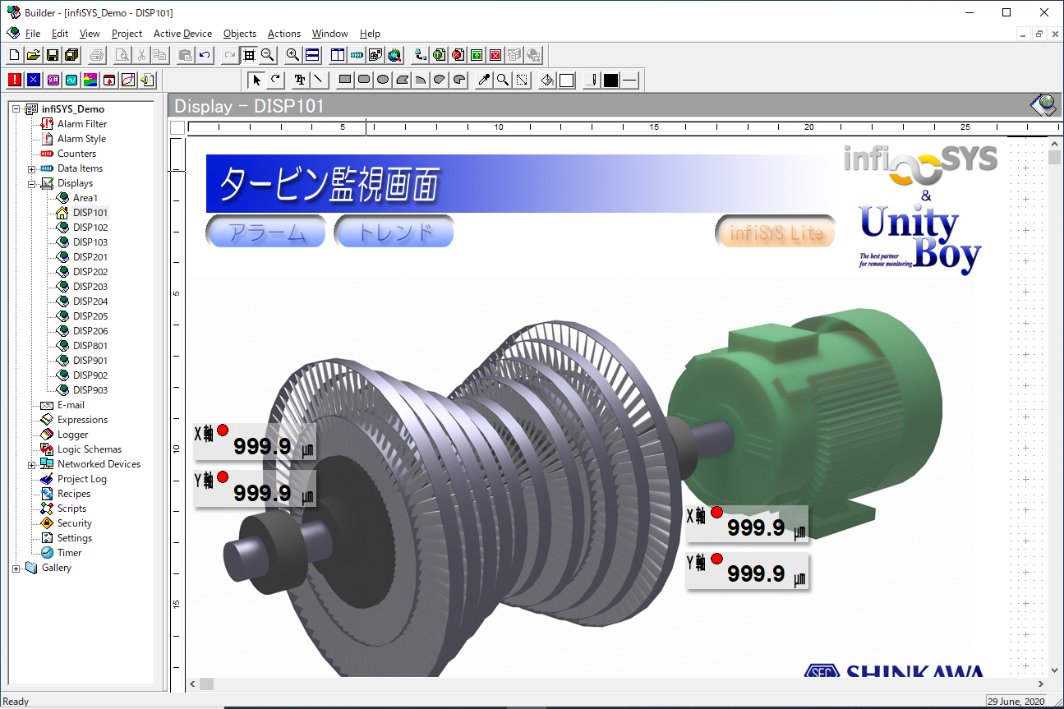The height and width of the screenshot is (709, 1064).
Task: Select the straight Line drawing tool
Action: point(319,80)
